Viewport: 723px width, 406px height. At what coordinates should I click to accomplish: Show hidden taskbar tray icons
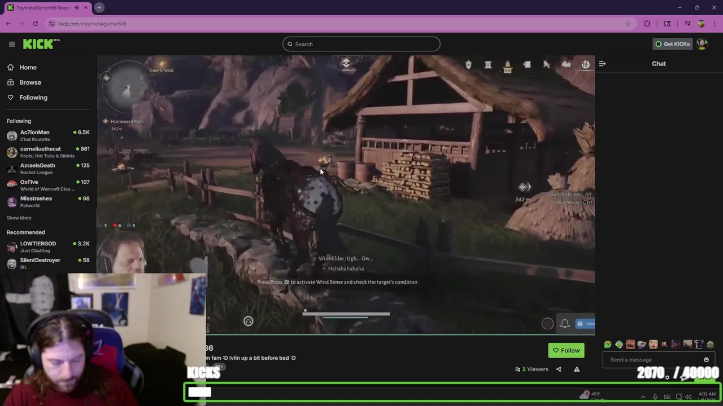[643, 397]
